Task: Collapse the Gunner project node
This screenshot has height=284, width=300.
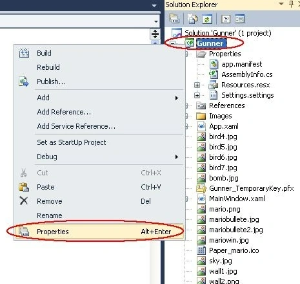Action: [x=172, y=43]
